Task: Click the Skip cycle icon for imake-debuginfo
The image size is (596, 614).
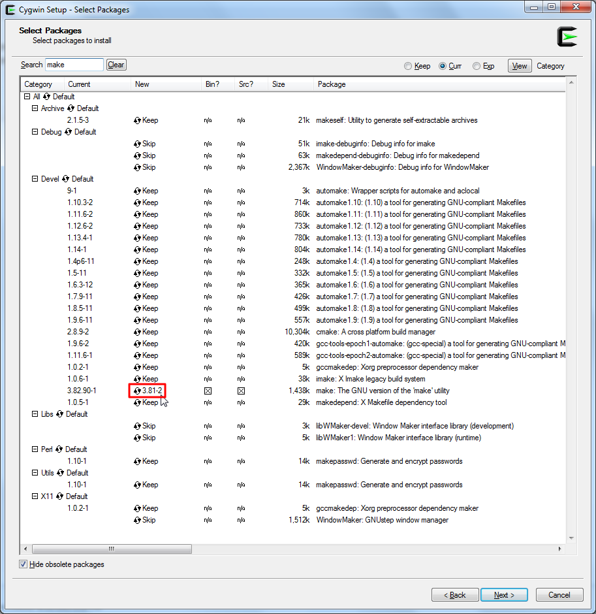Action: pos(137,144)
